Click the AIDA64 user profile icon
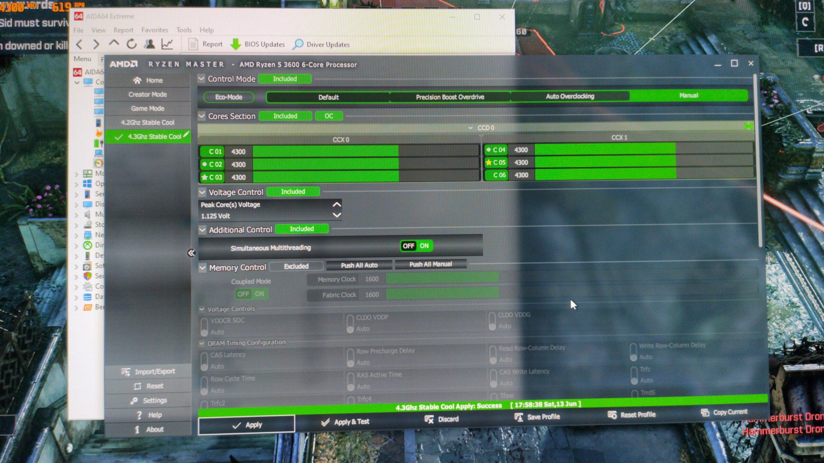Viewport: 824px width, 463px height. pos(149,44)
